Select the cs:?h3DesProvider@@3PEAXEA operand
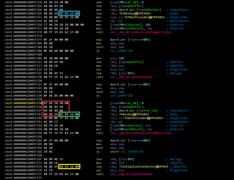This screenshot has height=180, width=234. pyautogui.click(x=142, y=17)
